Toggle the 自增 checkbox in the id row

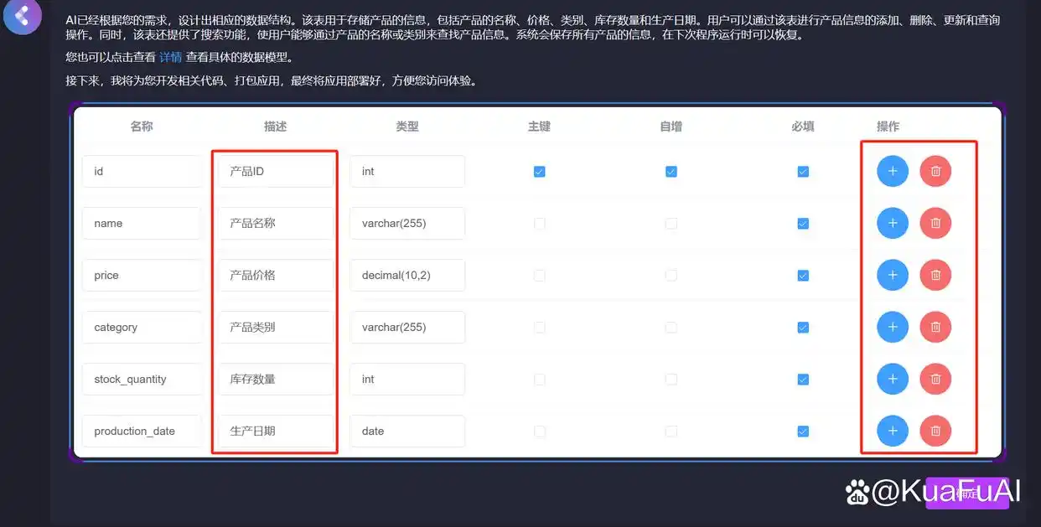[x=671, y=171]
